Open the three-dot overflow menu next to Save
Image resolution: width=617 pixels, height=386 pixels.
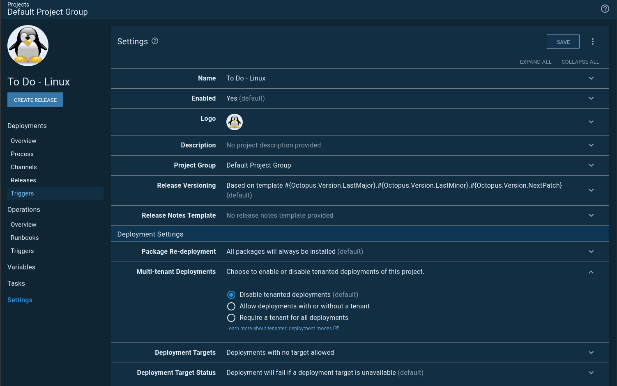tap(592, 41)
